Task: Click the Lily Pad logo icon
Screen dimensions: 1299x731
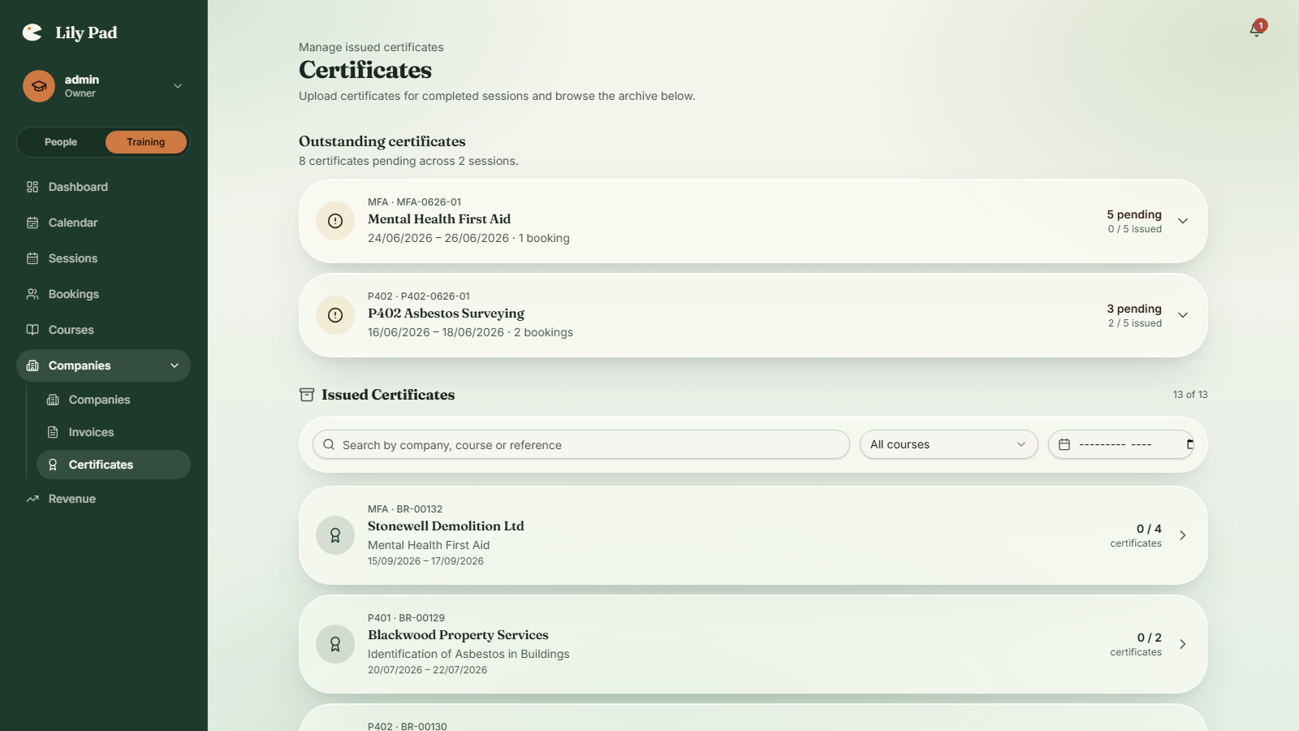Action: [x=32, y=32]
